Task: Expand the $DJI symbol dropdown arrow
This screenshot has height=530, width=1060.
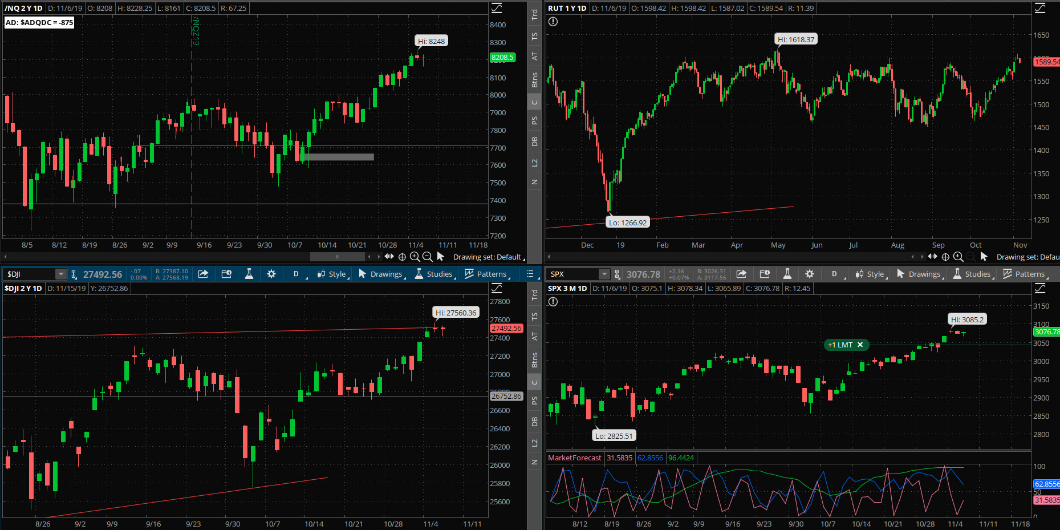Action: coord(60,274)
